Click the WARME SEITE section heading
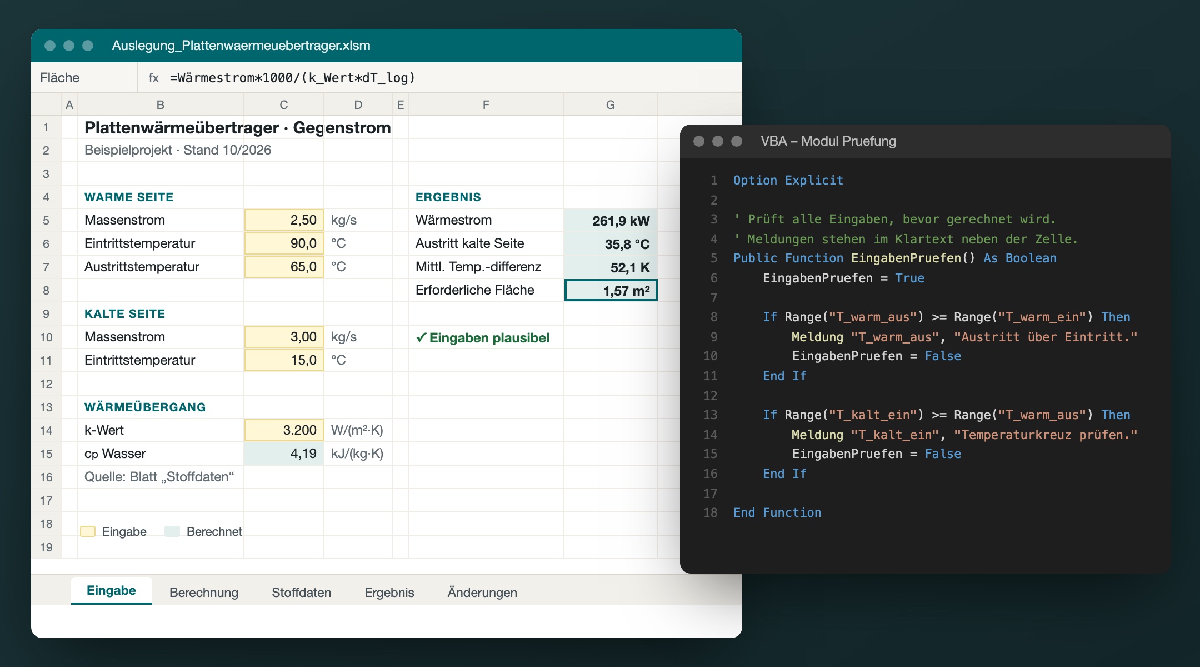Viewport: 1200px width, 667px height. (x=129, y=197)
